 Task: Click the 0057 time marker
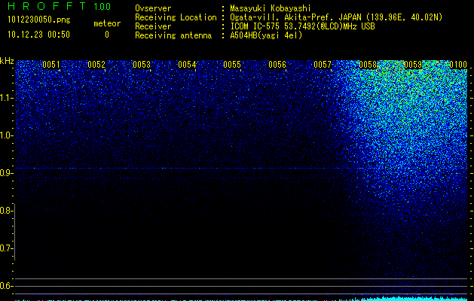pos(323,65)
